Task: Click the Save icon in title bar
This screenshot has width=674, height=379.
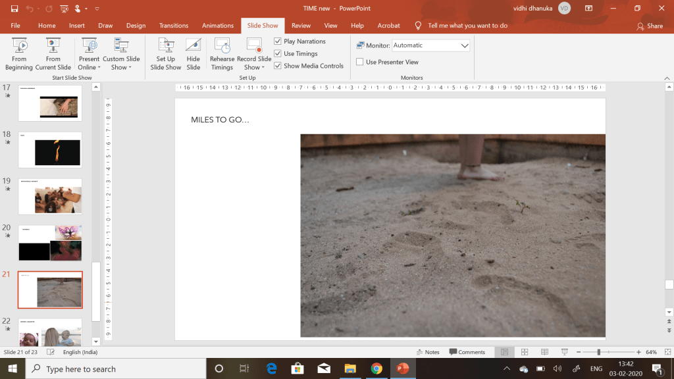Action: coord(14,9)
